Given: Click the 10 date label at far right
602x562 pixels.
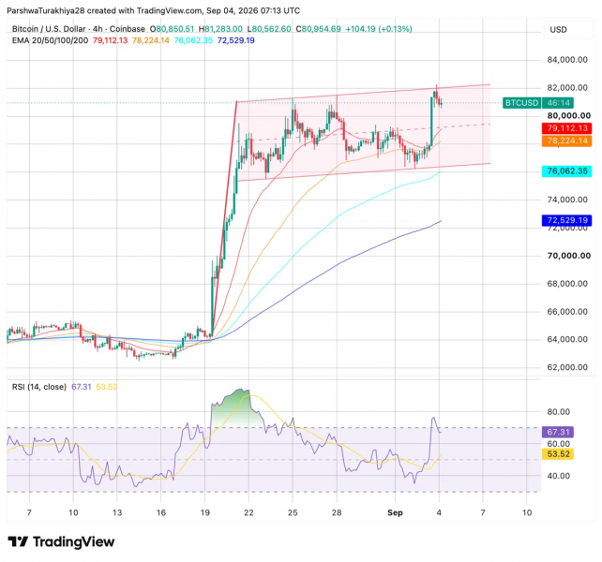Looking at the screenshot, I should point(527,512).
